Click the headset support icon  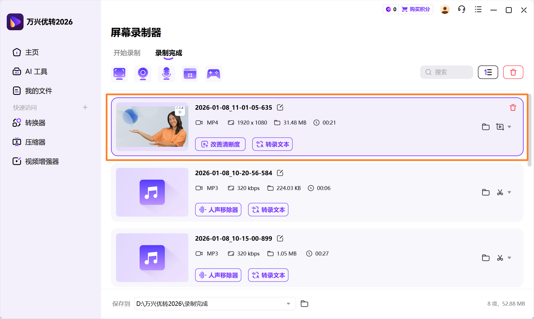[461, 9]
